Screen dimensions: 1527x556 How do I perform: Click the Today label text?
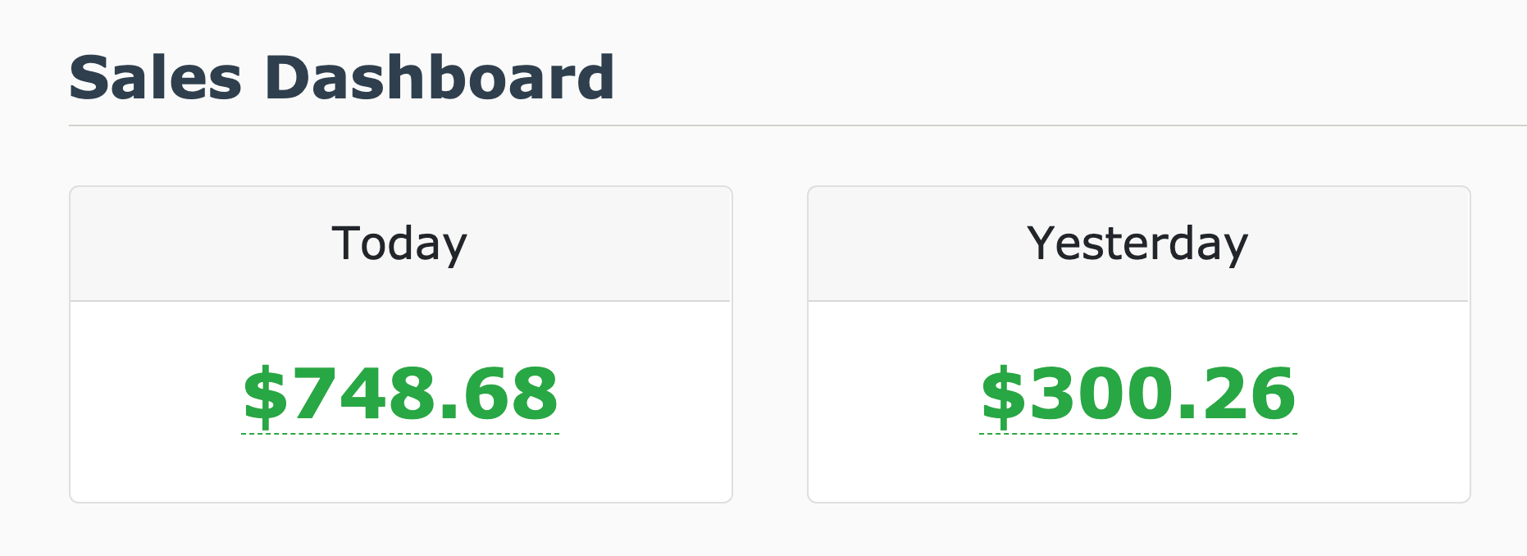(x=399, y=244)
